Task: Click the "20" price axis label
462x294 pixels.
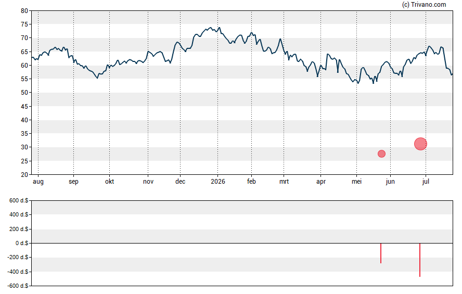Action: click(24, 174)
